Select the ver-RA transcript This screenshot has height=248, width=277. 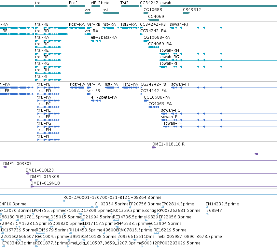click(x=88, y=34)
